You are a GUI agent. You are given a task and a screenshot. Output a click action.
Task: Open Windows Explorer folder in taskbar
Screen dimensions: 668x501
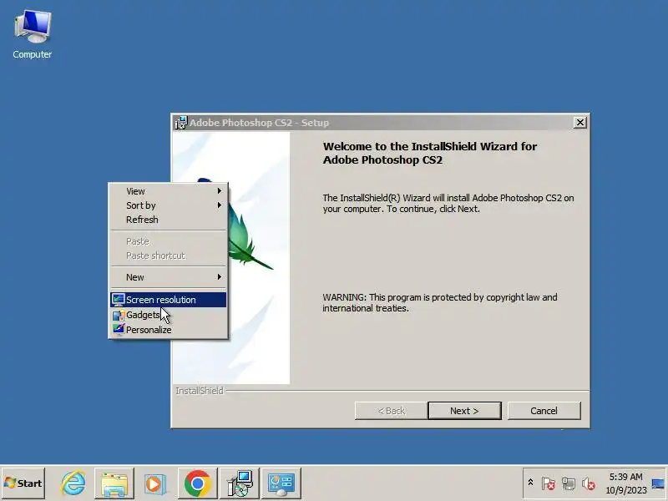(x=114, y=483)
